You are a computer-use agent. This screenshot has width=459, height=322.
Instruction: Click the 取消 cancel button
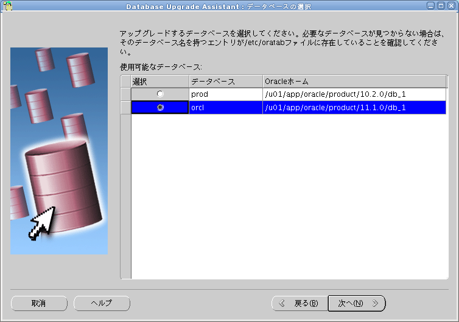coord(39,303)
